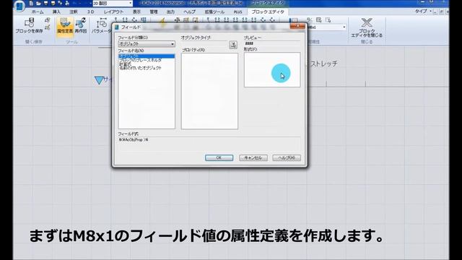Open the visibility state dropdown in the ribbon
The width and height of the screenshot is (462, 260).
pyautogui.click(x=327, y=27)
